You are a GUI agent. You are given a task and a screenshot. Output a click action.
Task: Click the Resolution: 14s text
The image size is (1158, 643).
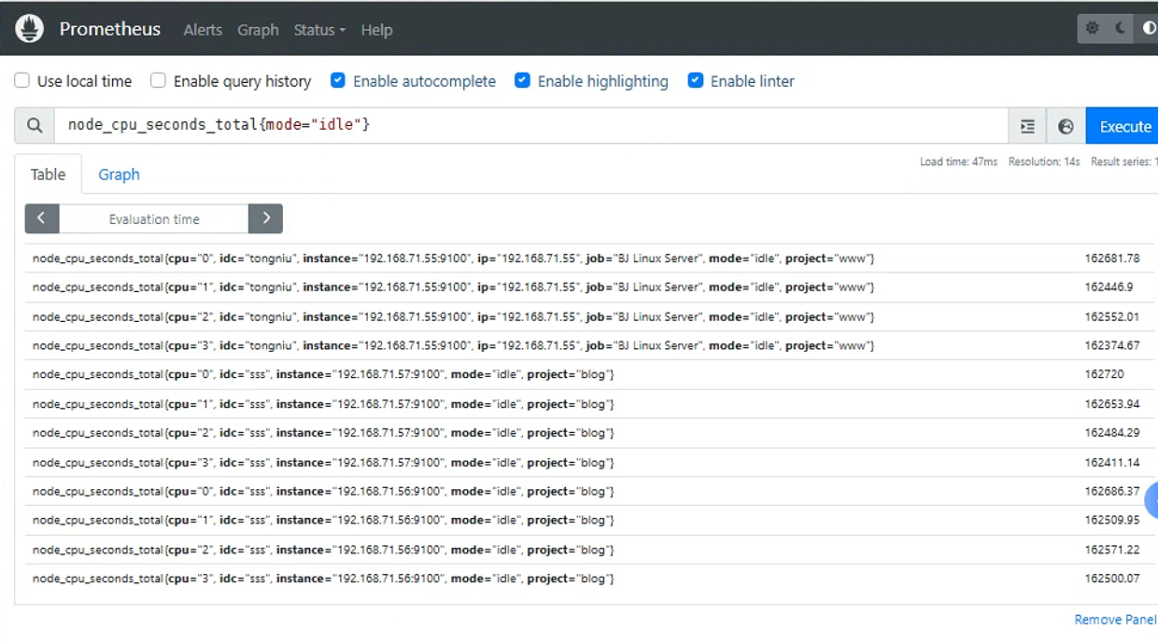(x=1044, y=161)
